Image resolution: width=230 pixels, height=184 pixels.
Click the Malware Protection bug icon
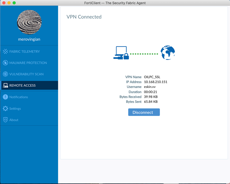5,63
